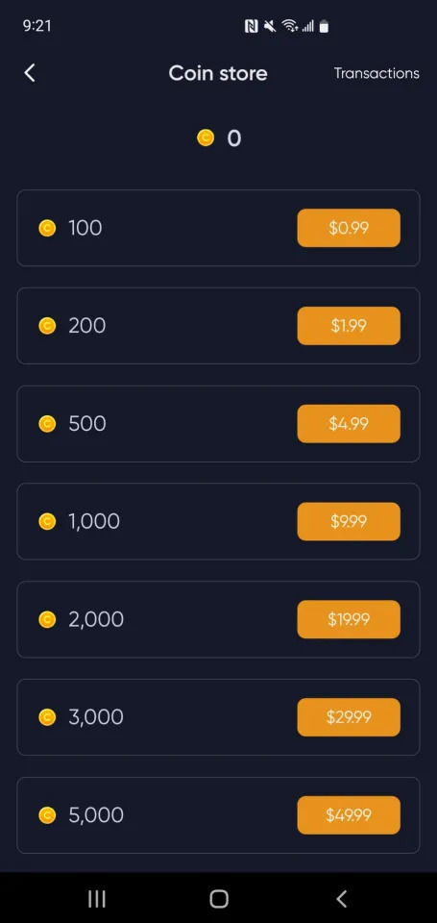This screenshot has width=437, height=923.
Task: Tap the Android home button
Action: (x=219, y=898)
